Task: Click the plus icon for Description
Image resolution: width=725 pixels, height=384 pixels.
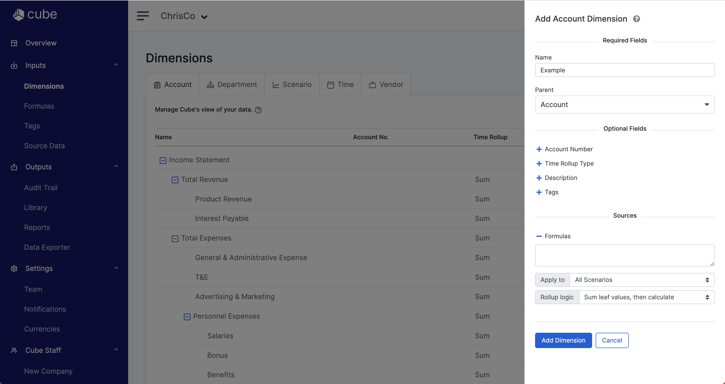Action: 539,178
